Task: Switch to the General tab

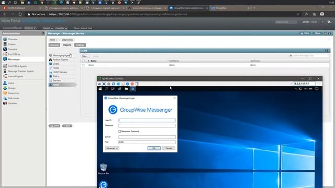Action: 54,45
